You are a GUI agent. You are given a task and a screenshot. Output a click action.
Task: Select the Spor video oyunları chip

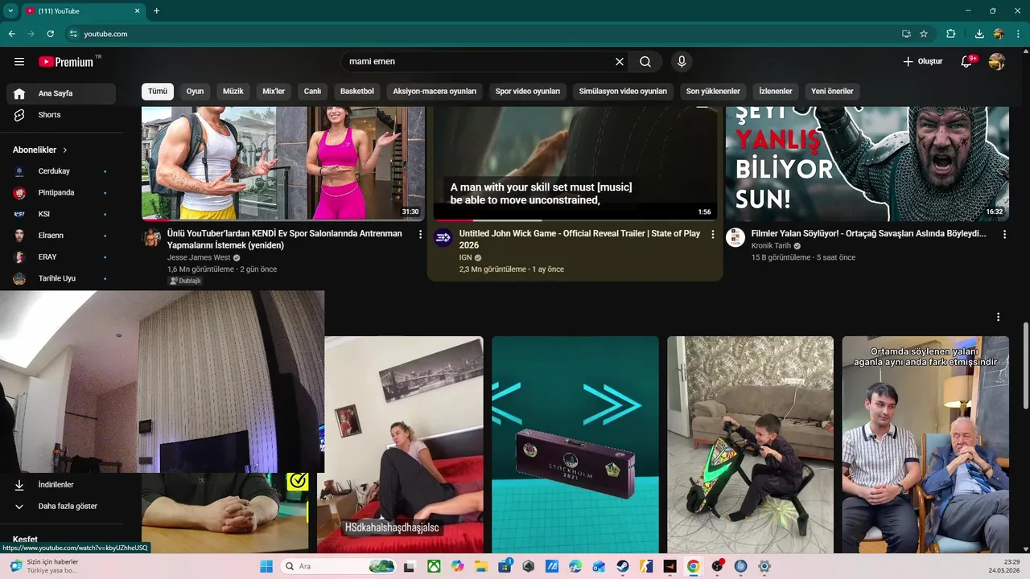pyautogui.click(x=528, y=91)
